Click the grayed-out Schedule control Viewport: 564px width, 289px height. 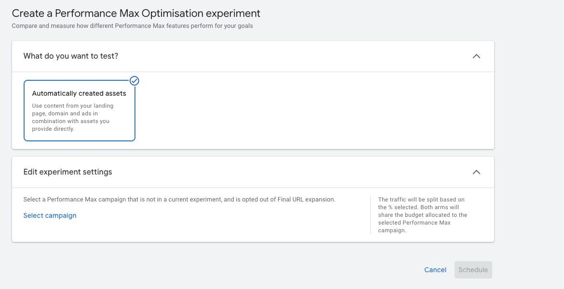473,270
